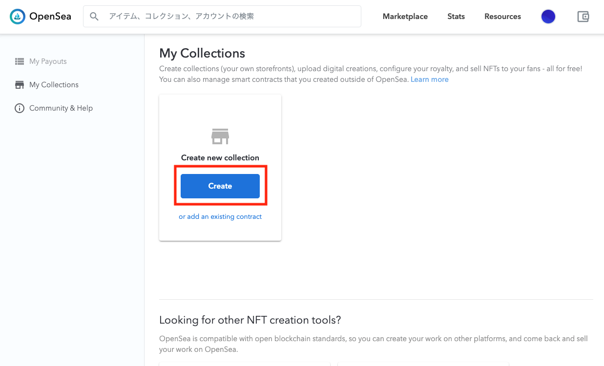Open Community & Help in sidebar
The height and width of the screenshot is (366, 604).
point(61,108)
